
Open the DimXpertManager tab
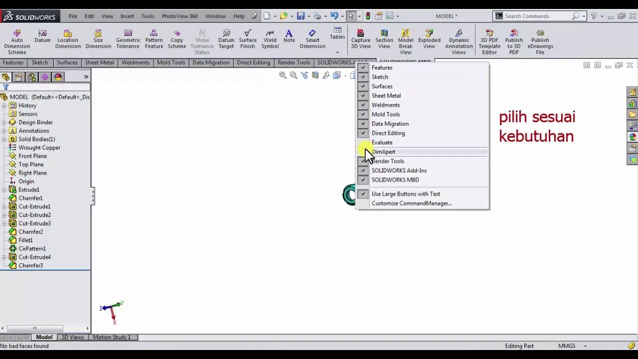[45, 77]
